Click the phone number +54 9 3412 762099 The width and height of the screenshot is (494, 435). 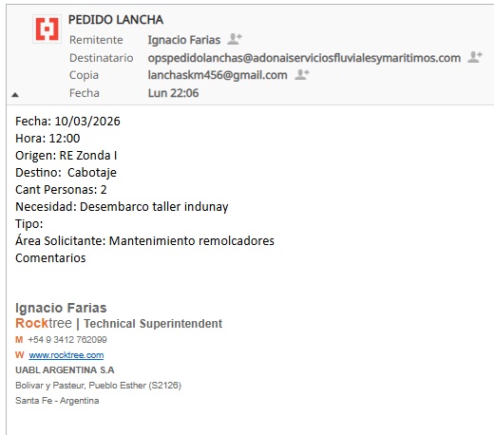67,340
